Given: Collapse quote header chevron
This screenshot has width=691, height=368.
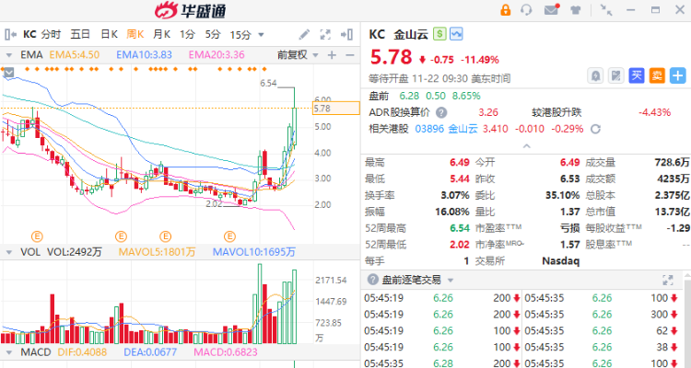Looking at the screenshot, I should coord(526,145).
